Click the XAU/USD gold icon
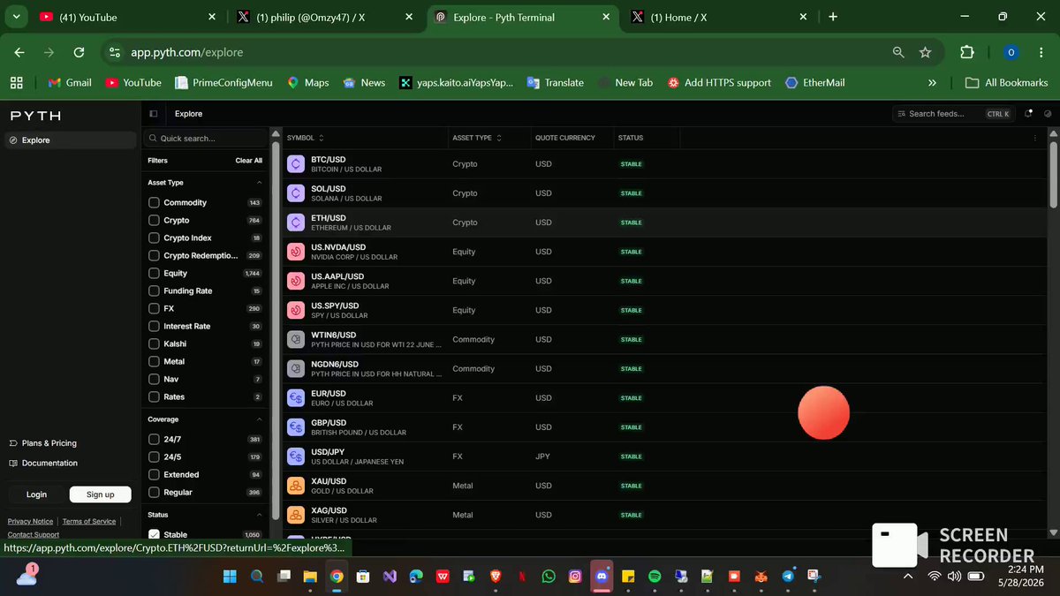Viewport: 1060px width, 596px height. pyautogui.click(x=296, y=486)
